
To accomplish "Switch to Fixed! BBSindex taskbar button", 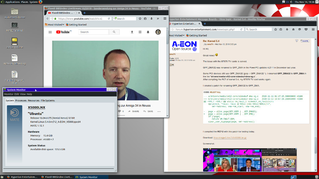I will point(57,177).
